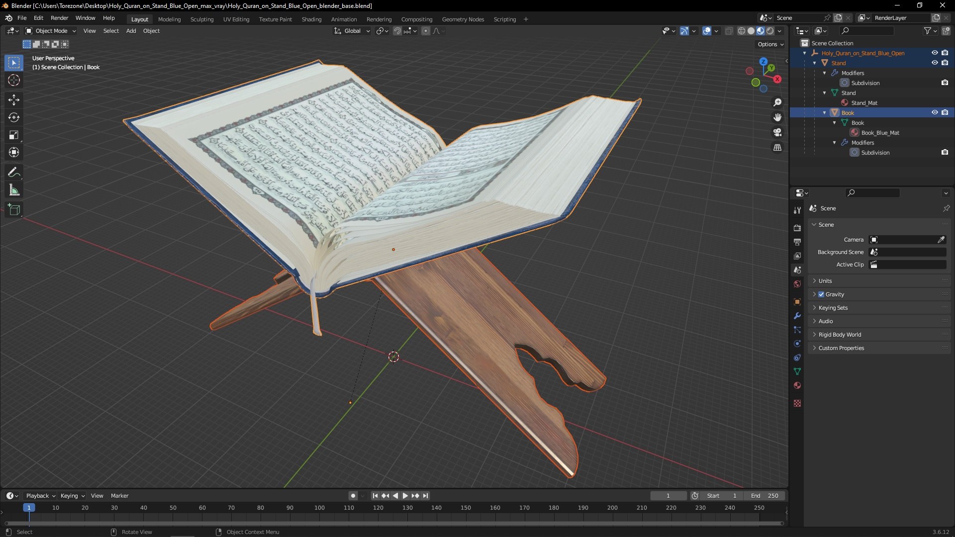Viewport: 955px width, 537px height.
Task: Open the Output properties tab
Action: (797, 242)
